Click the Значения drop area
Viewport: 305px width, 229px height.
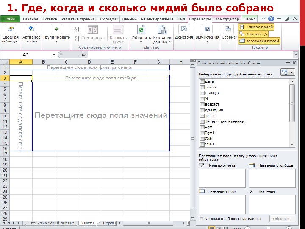tap(272, 204)
